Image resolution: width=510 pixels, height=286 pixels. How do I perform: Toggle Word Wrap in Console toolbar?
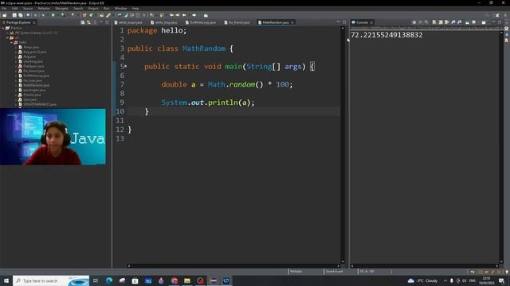pos(447,22)
